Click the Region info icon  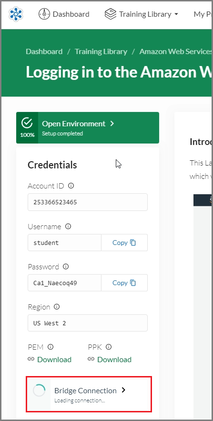point(57,307)
